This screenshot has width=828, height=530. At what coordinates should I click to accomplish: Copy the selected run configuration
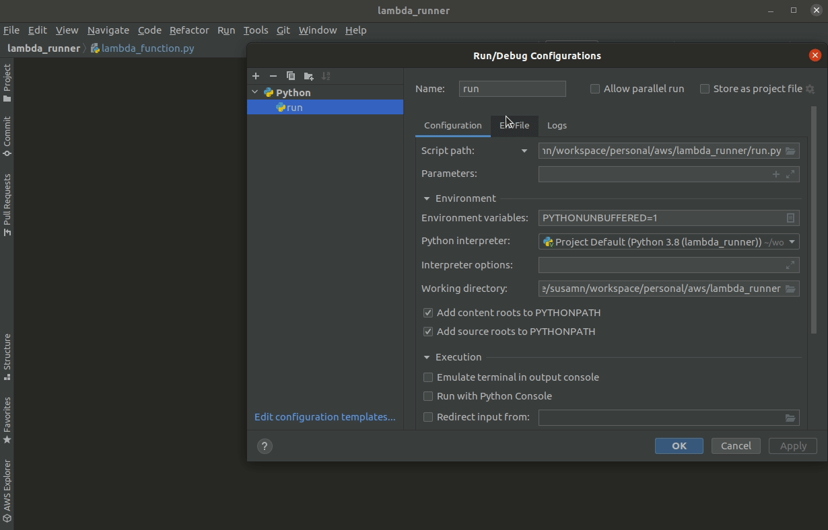pyautogui.click(x=291, y=76)
